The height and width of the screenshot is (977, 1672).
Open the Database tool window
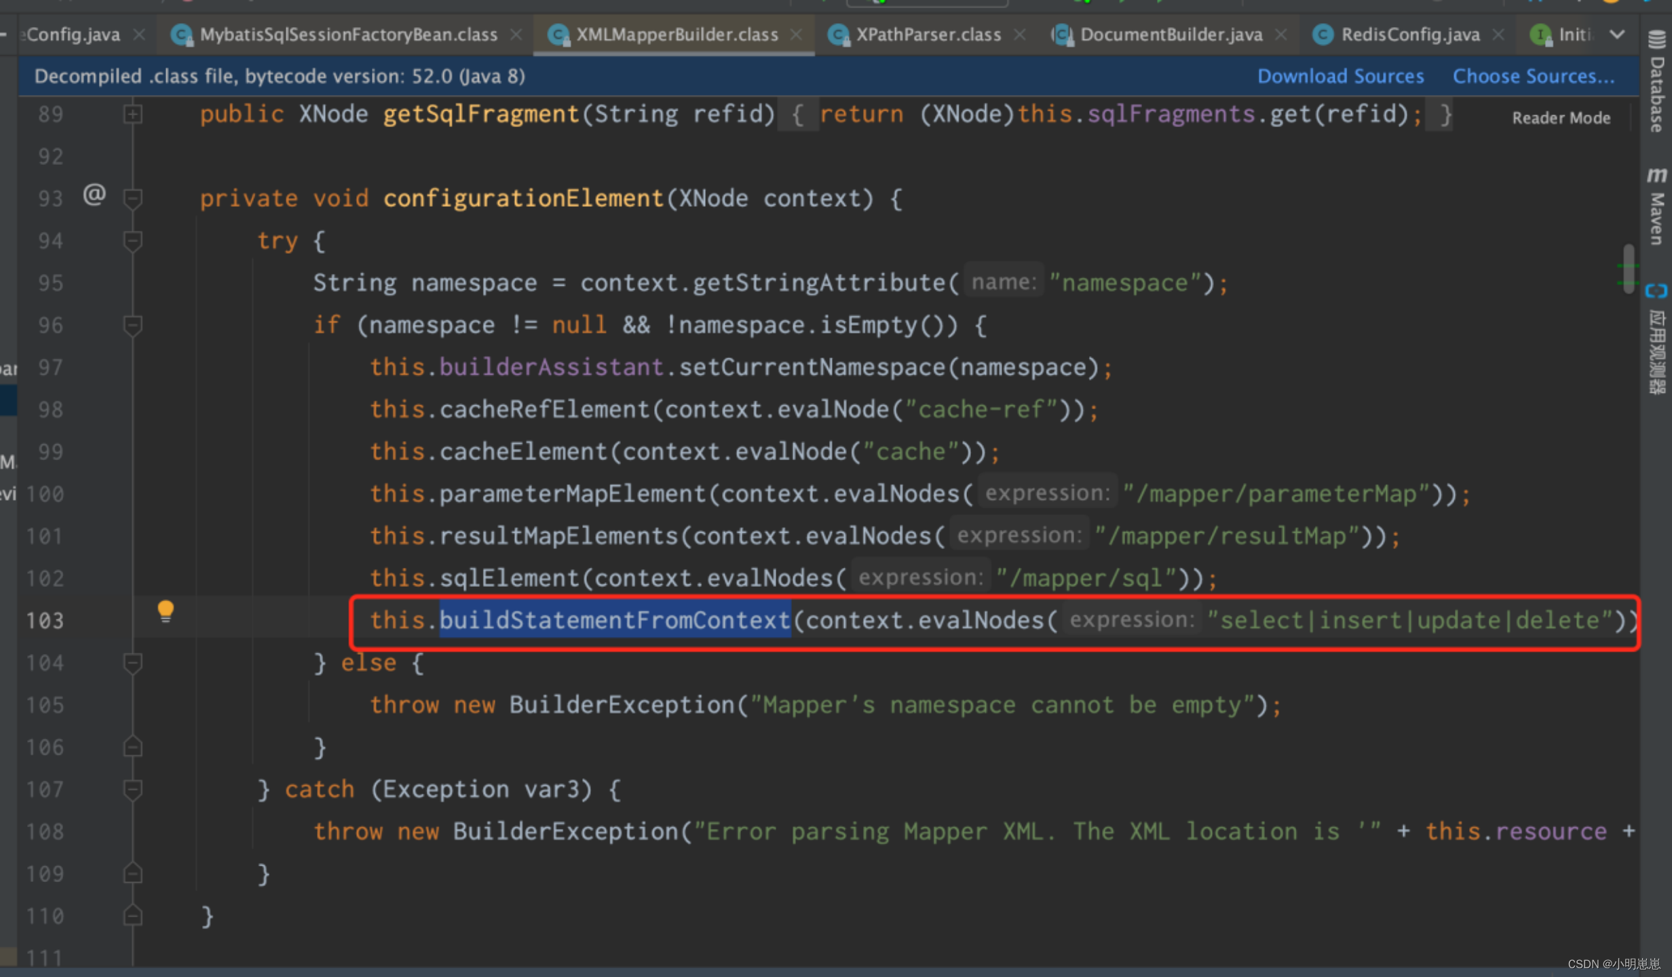tap(1656, 81)
